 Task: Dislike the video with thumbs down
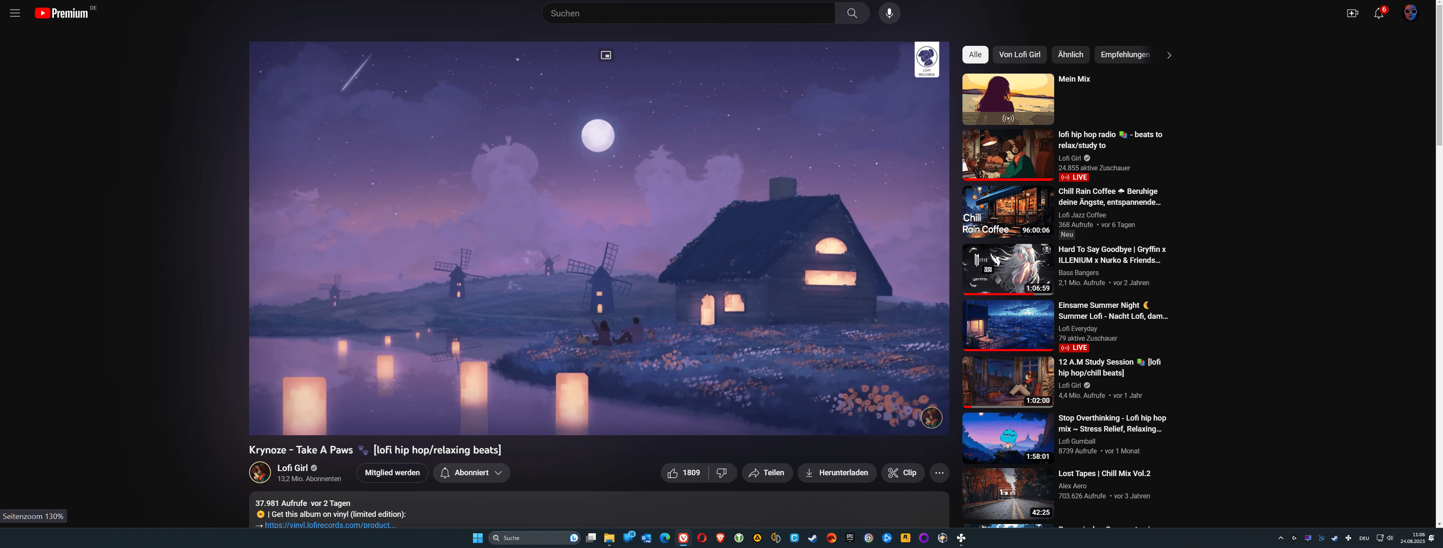pos(721,473)
